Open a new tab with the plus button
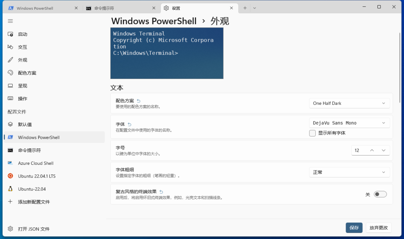Viewport: 404px width, 239px height. [245, 8]
